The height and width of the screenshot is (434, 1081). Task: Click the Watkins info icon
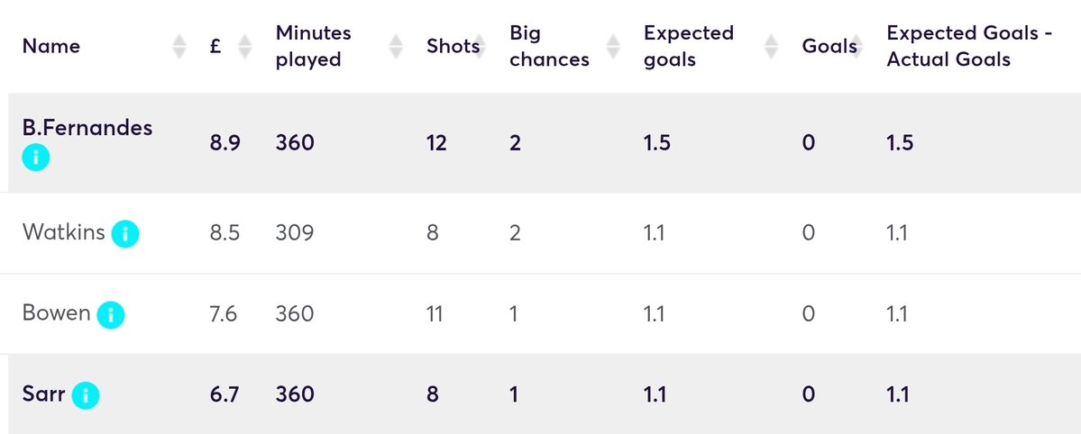(x=124, y=234)
